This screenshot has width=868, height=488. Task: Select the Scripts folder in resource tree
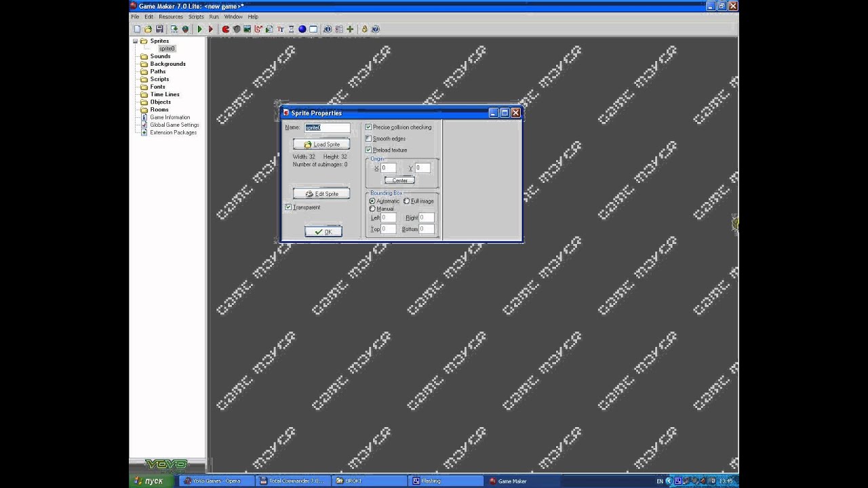point(159,79)
